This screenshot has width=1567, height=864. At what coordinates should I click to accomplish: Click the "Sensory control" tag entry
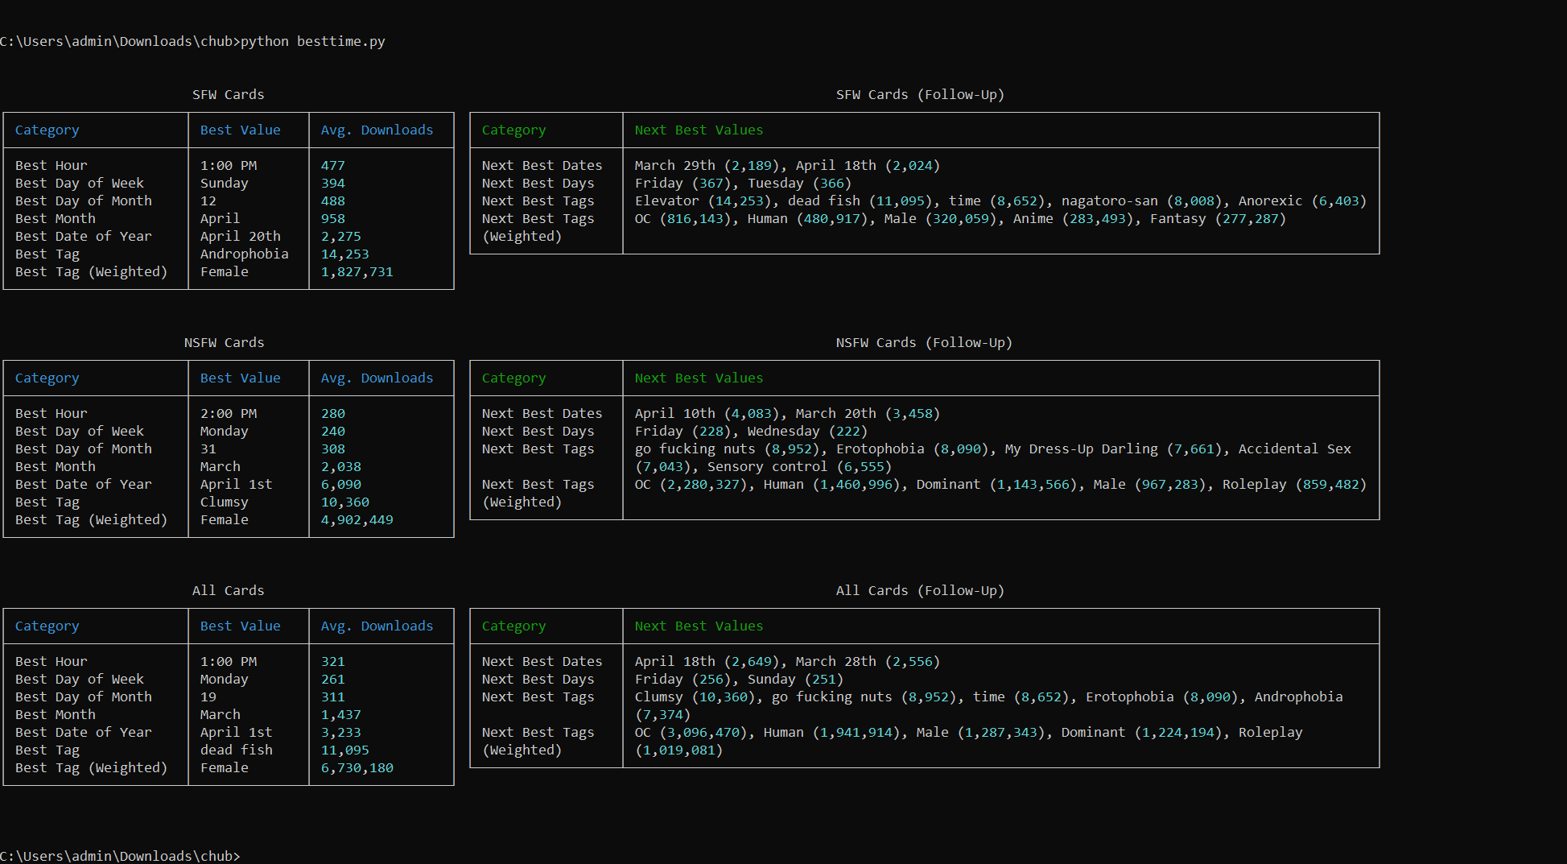[x=767, y=466]
